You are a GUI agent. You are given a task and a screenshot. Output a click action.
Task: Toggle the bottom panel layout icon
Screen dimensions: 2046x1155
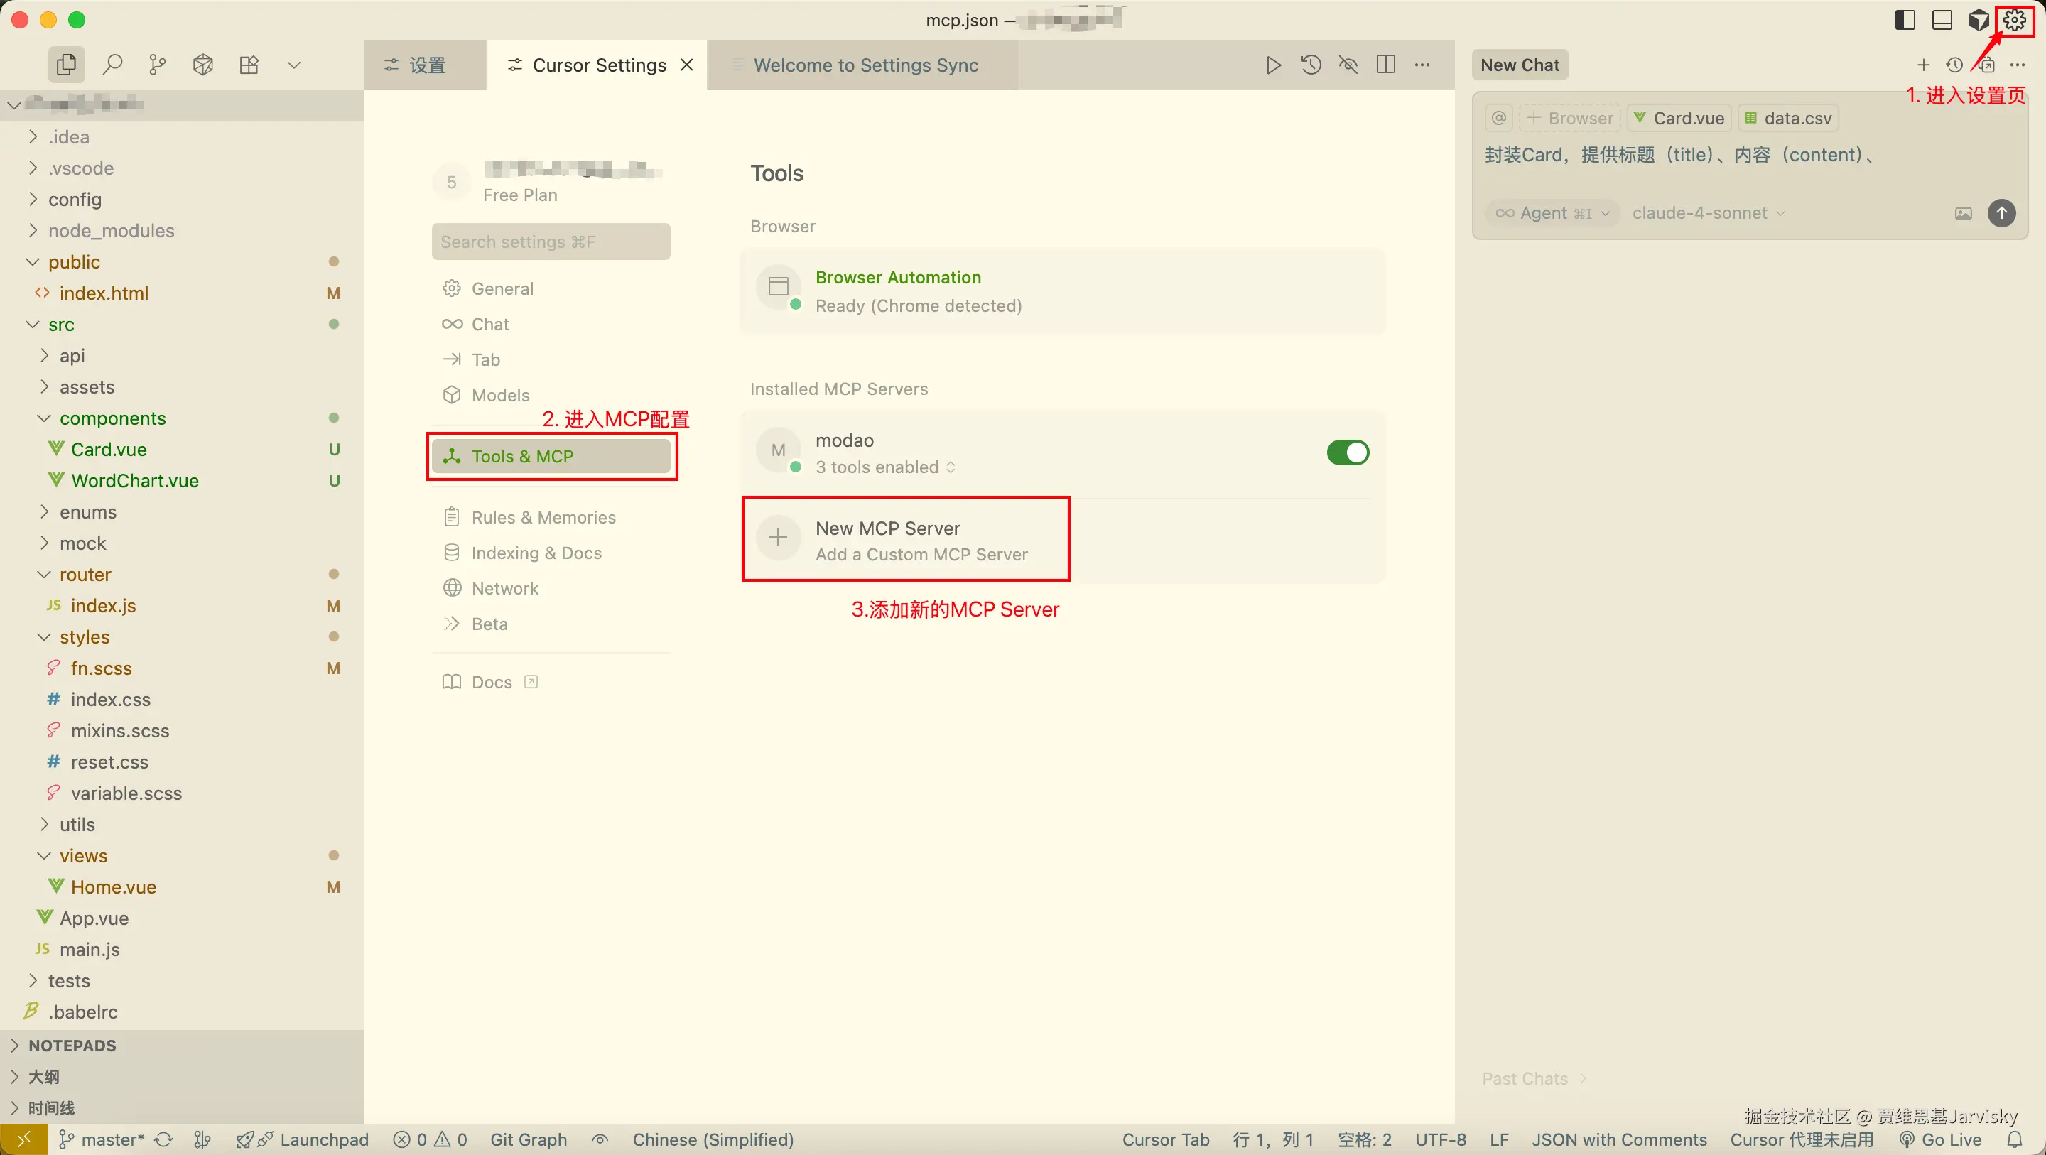tap(1942, 21)
